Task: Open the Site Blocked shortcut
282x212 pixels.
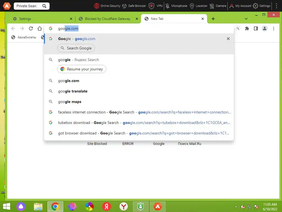Action: (x=97, y=144)
